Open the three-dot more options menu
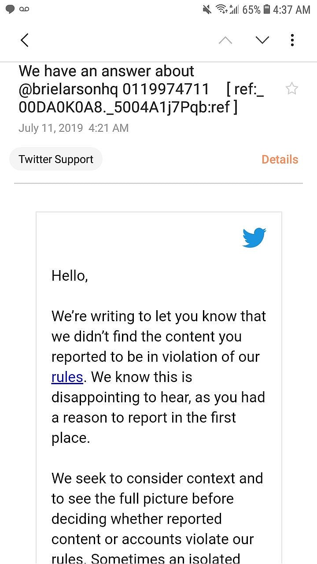The height and width of the screenshot is (564, 317). point(292,40)
